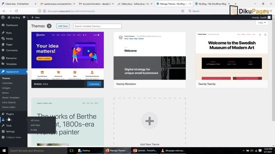The image size is (275, 154).
Task: Open Customize submenu under Appearance
Action: tap(7, 83)
